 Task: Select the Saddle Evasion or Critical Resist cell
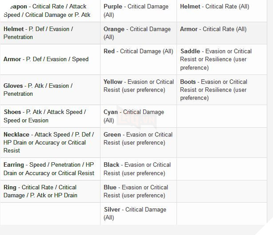click(x=216, y=59)
